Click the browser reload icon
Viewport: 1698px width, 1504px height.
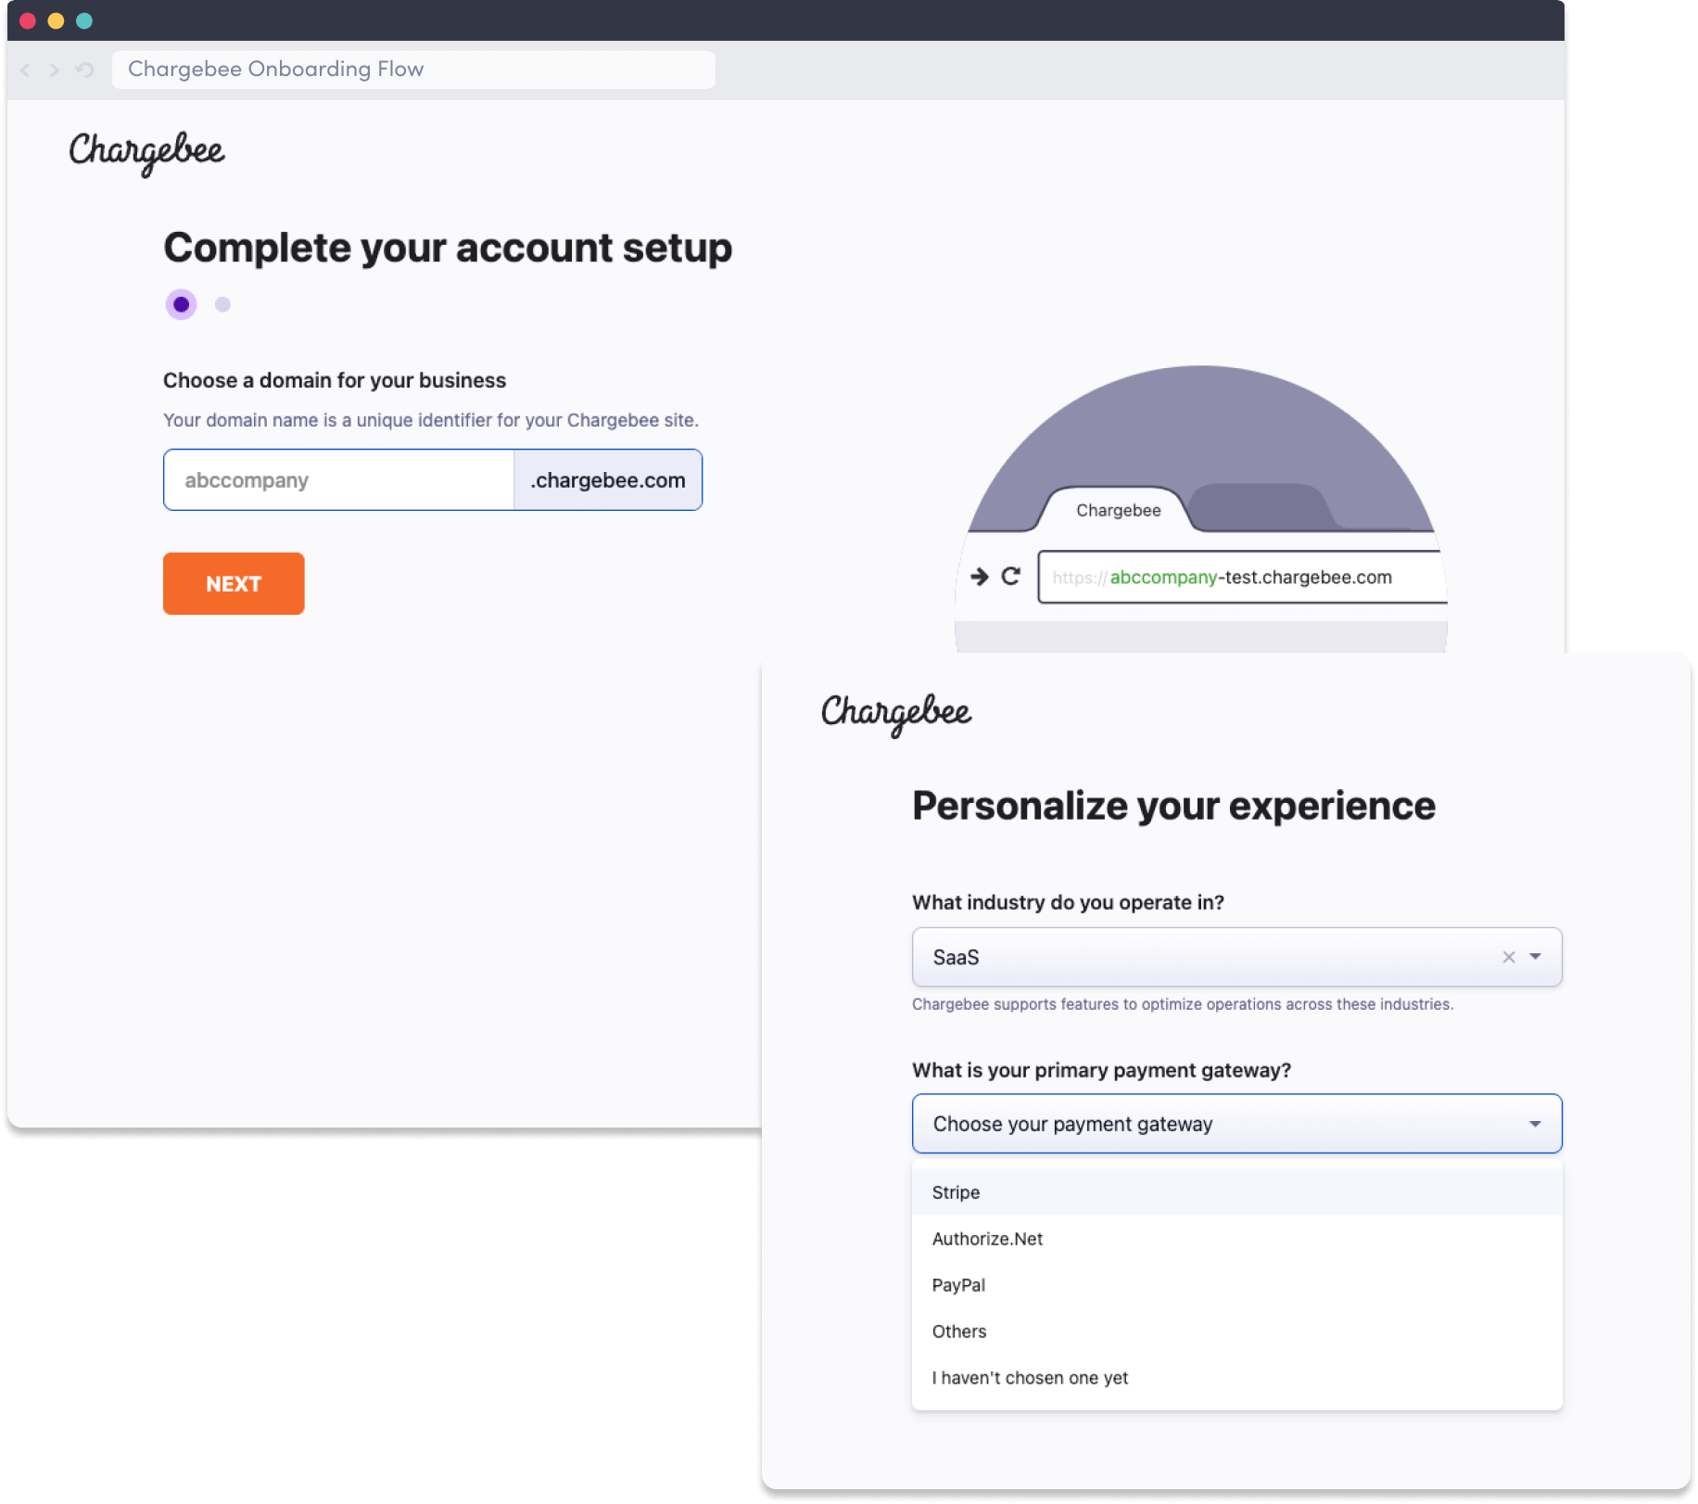click(85, 70)
